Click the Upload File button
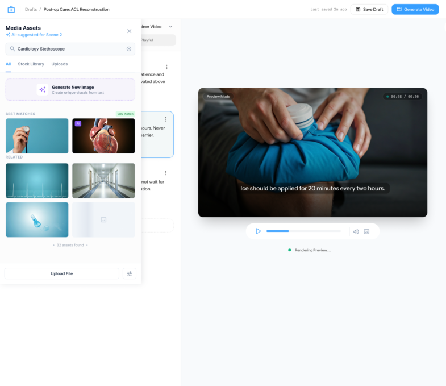446x386 pixels. (61, 273)
